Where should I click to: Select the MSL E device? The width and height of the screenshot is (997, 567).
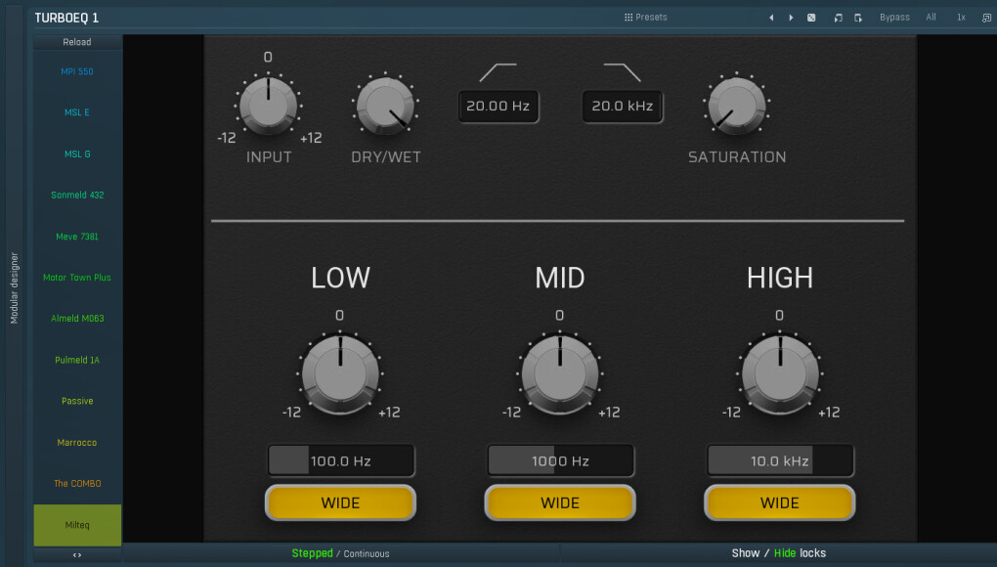(77, 112)
